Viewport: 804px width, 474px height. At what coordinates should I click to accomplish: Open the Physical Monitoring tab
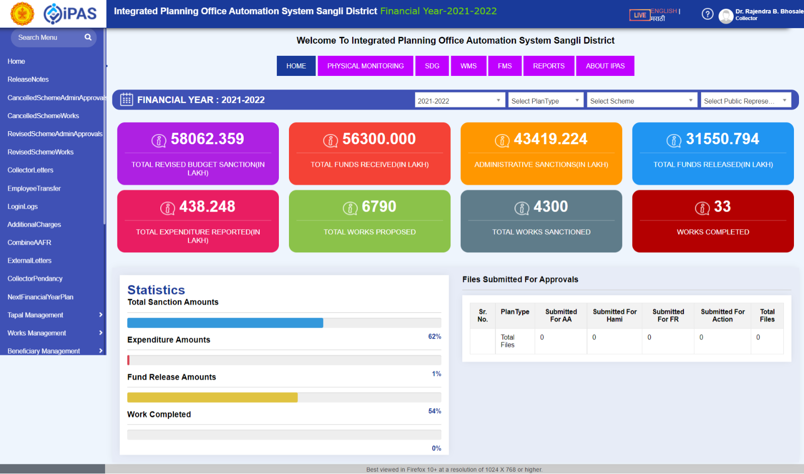click(365, 66)
